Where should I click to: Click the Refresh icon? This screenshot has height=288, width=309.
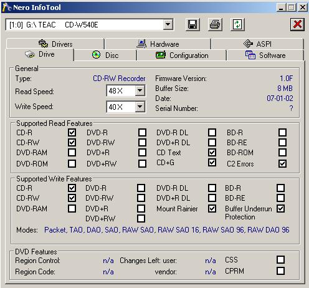237,24
